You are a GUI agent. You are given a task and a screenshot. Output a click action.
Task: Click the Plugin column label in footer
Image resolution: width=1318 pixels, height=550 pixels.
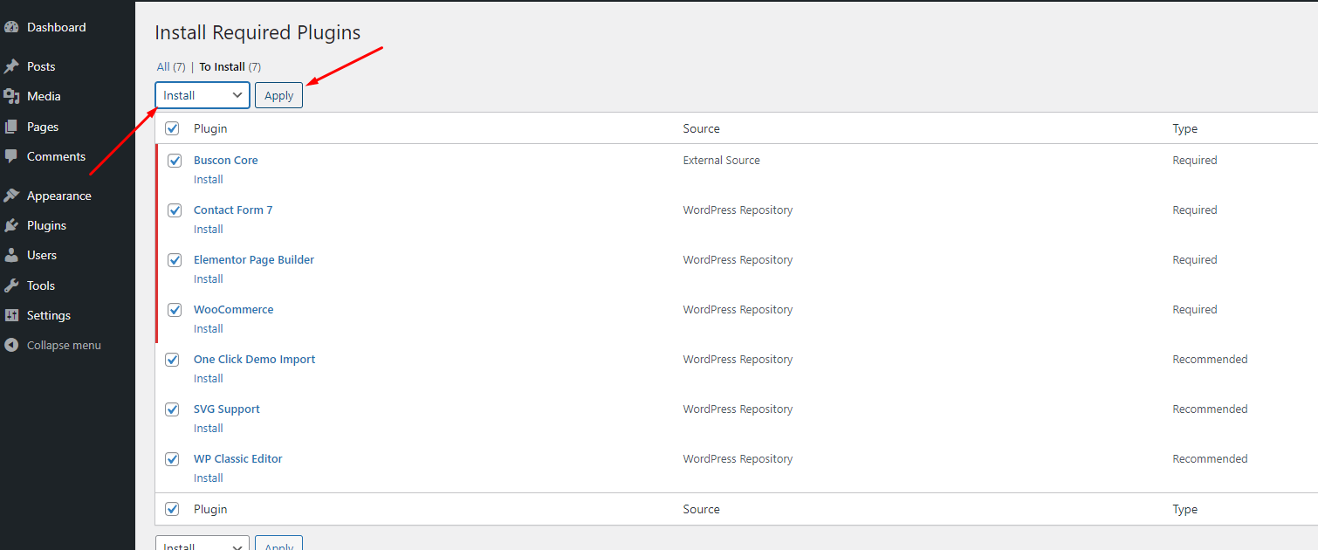(210, 509)
